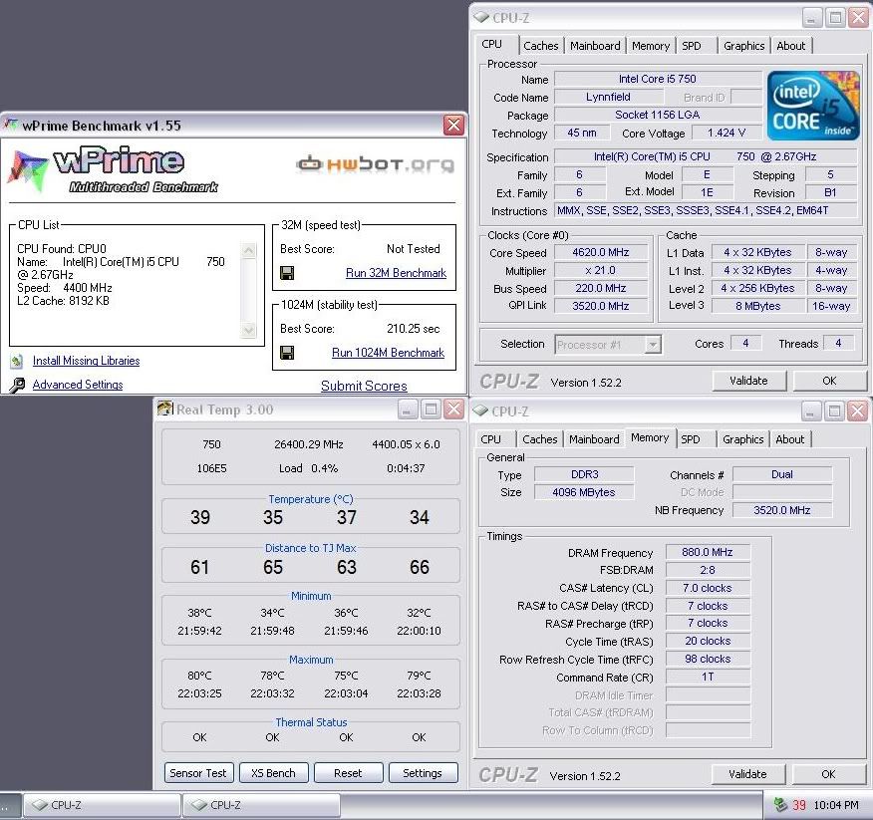Open the Graphics tab in top CPU-Z

[x=743, y=46]
